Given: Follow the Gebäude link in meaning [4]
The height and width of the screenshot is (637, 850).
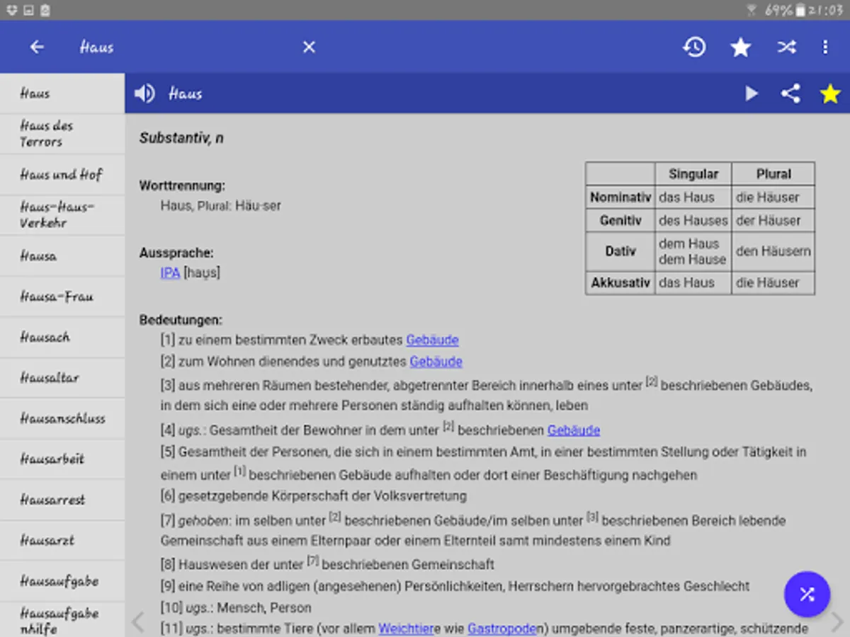Looking at the screenshot, I should (574, 430).
